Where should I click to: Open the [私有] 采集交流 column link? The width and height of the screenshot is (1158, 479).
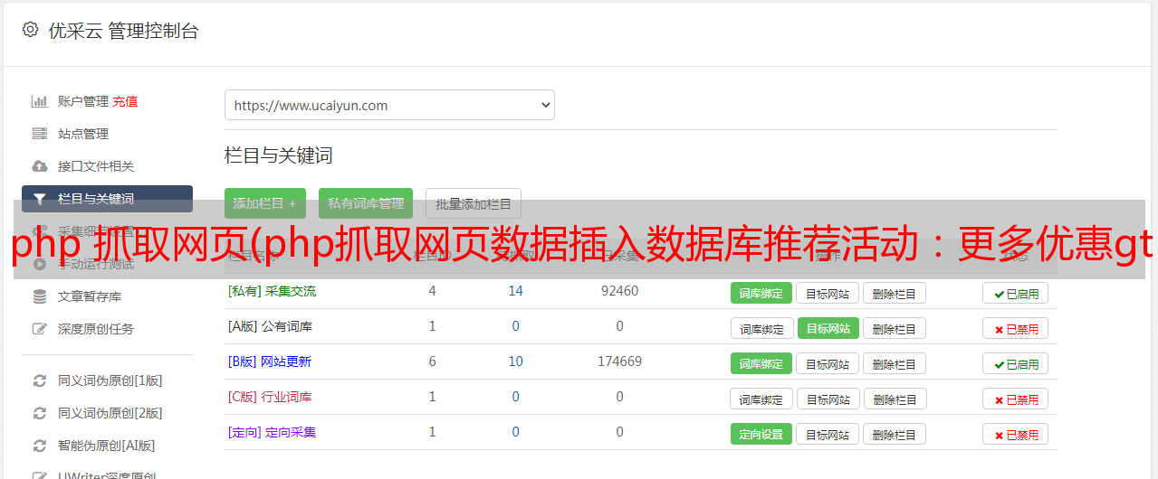272,291
